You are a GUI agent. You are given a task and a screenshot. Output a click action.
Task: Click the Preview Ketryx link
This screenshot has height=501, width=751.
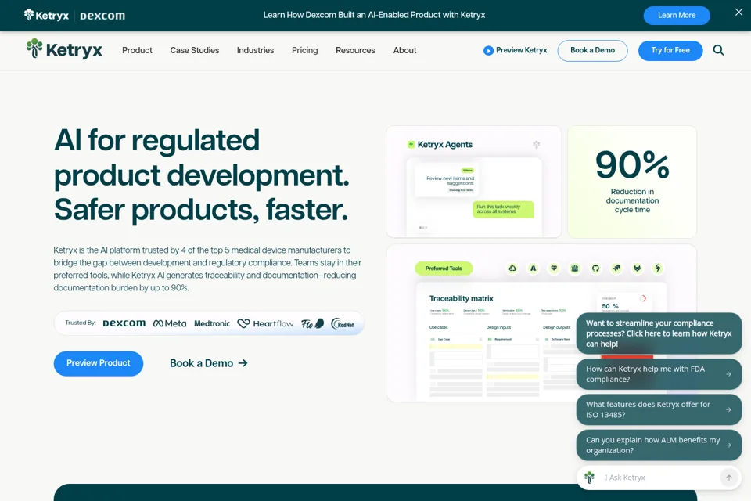pos(516,50)
